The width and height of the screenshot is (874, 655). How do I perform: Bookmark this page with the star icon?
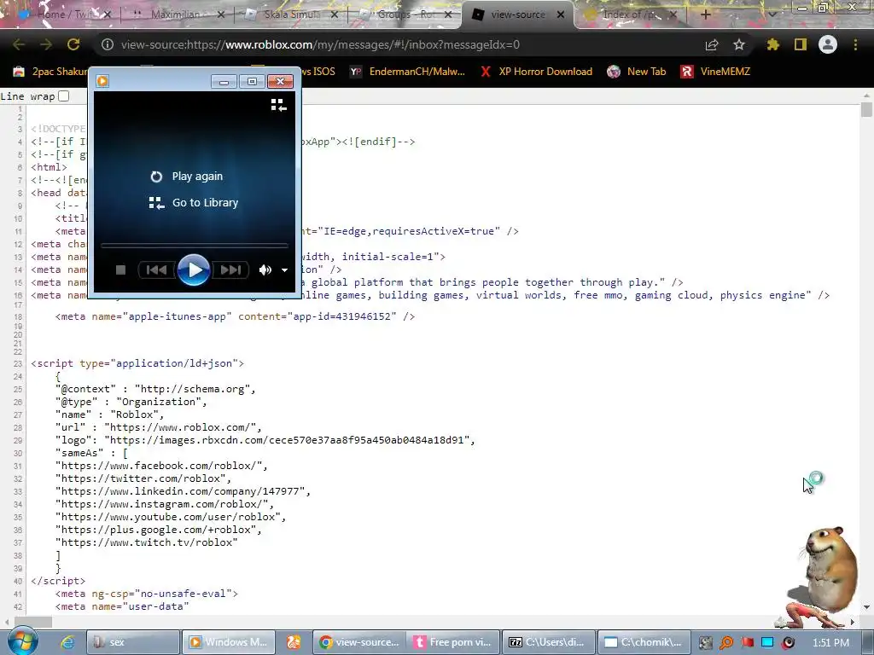(x=739, y=44)
